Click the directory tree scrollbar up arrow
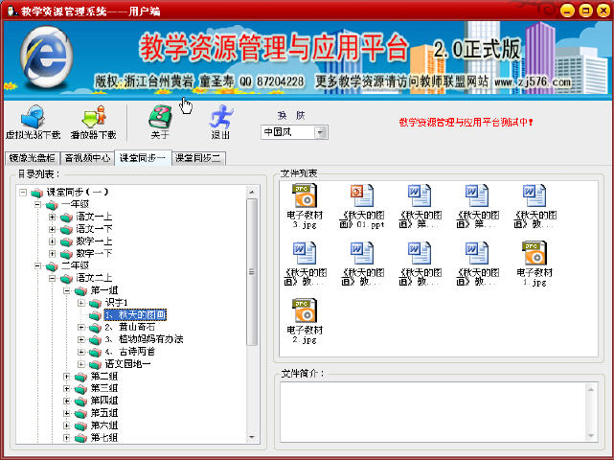The height and width of the screenshot is (460, 614). (252, 192)
